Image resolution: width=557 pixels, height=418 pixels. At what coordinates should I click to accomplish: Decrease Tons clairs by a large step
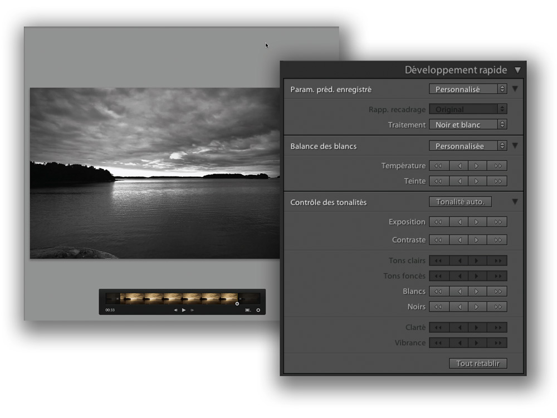click(439, 260)
